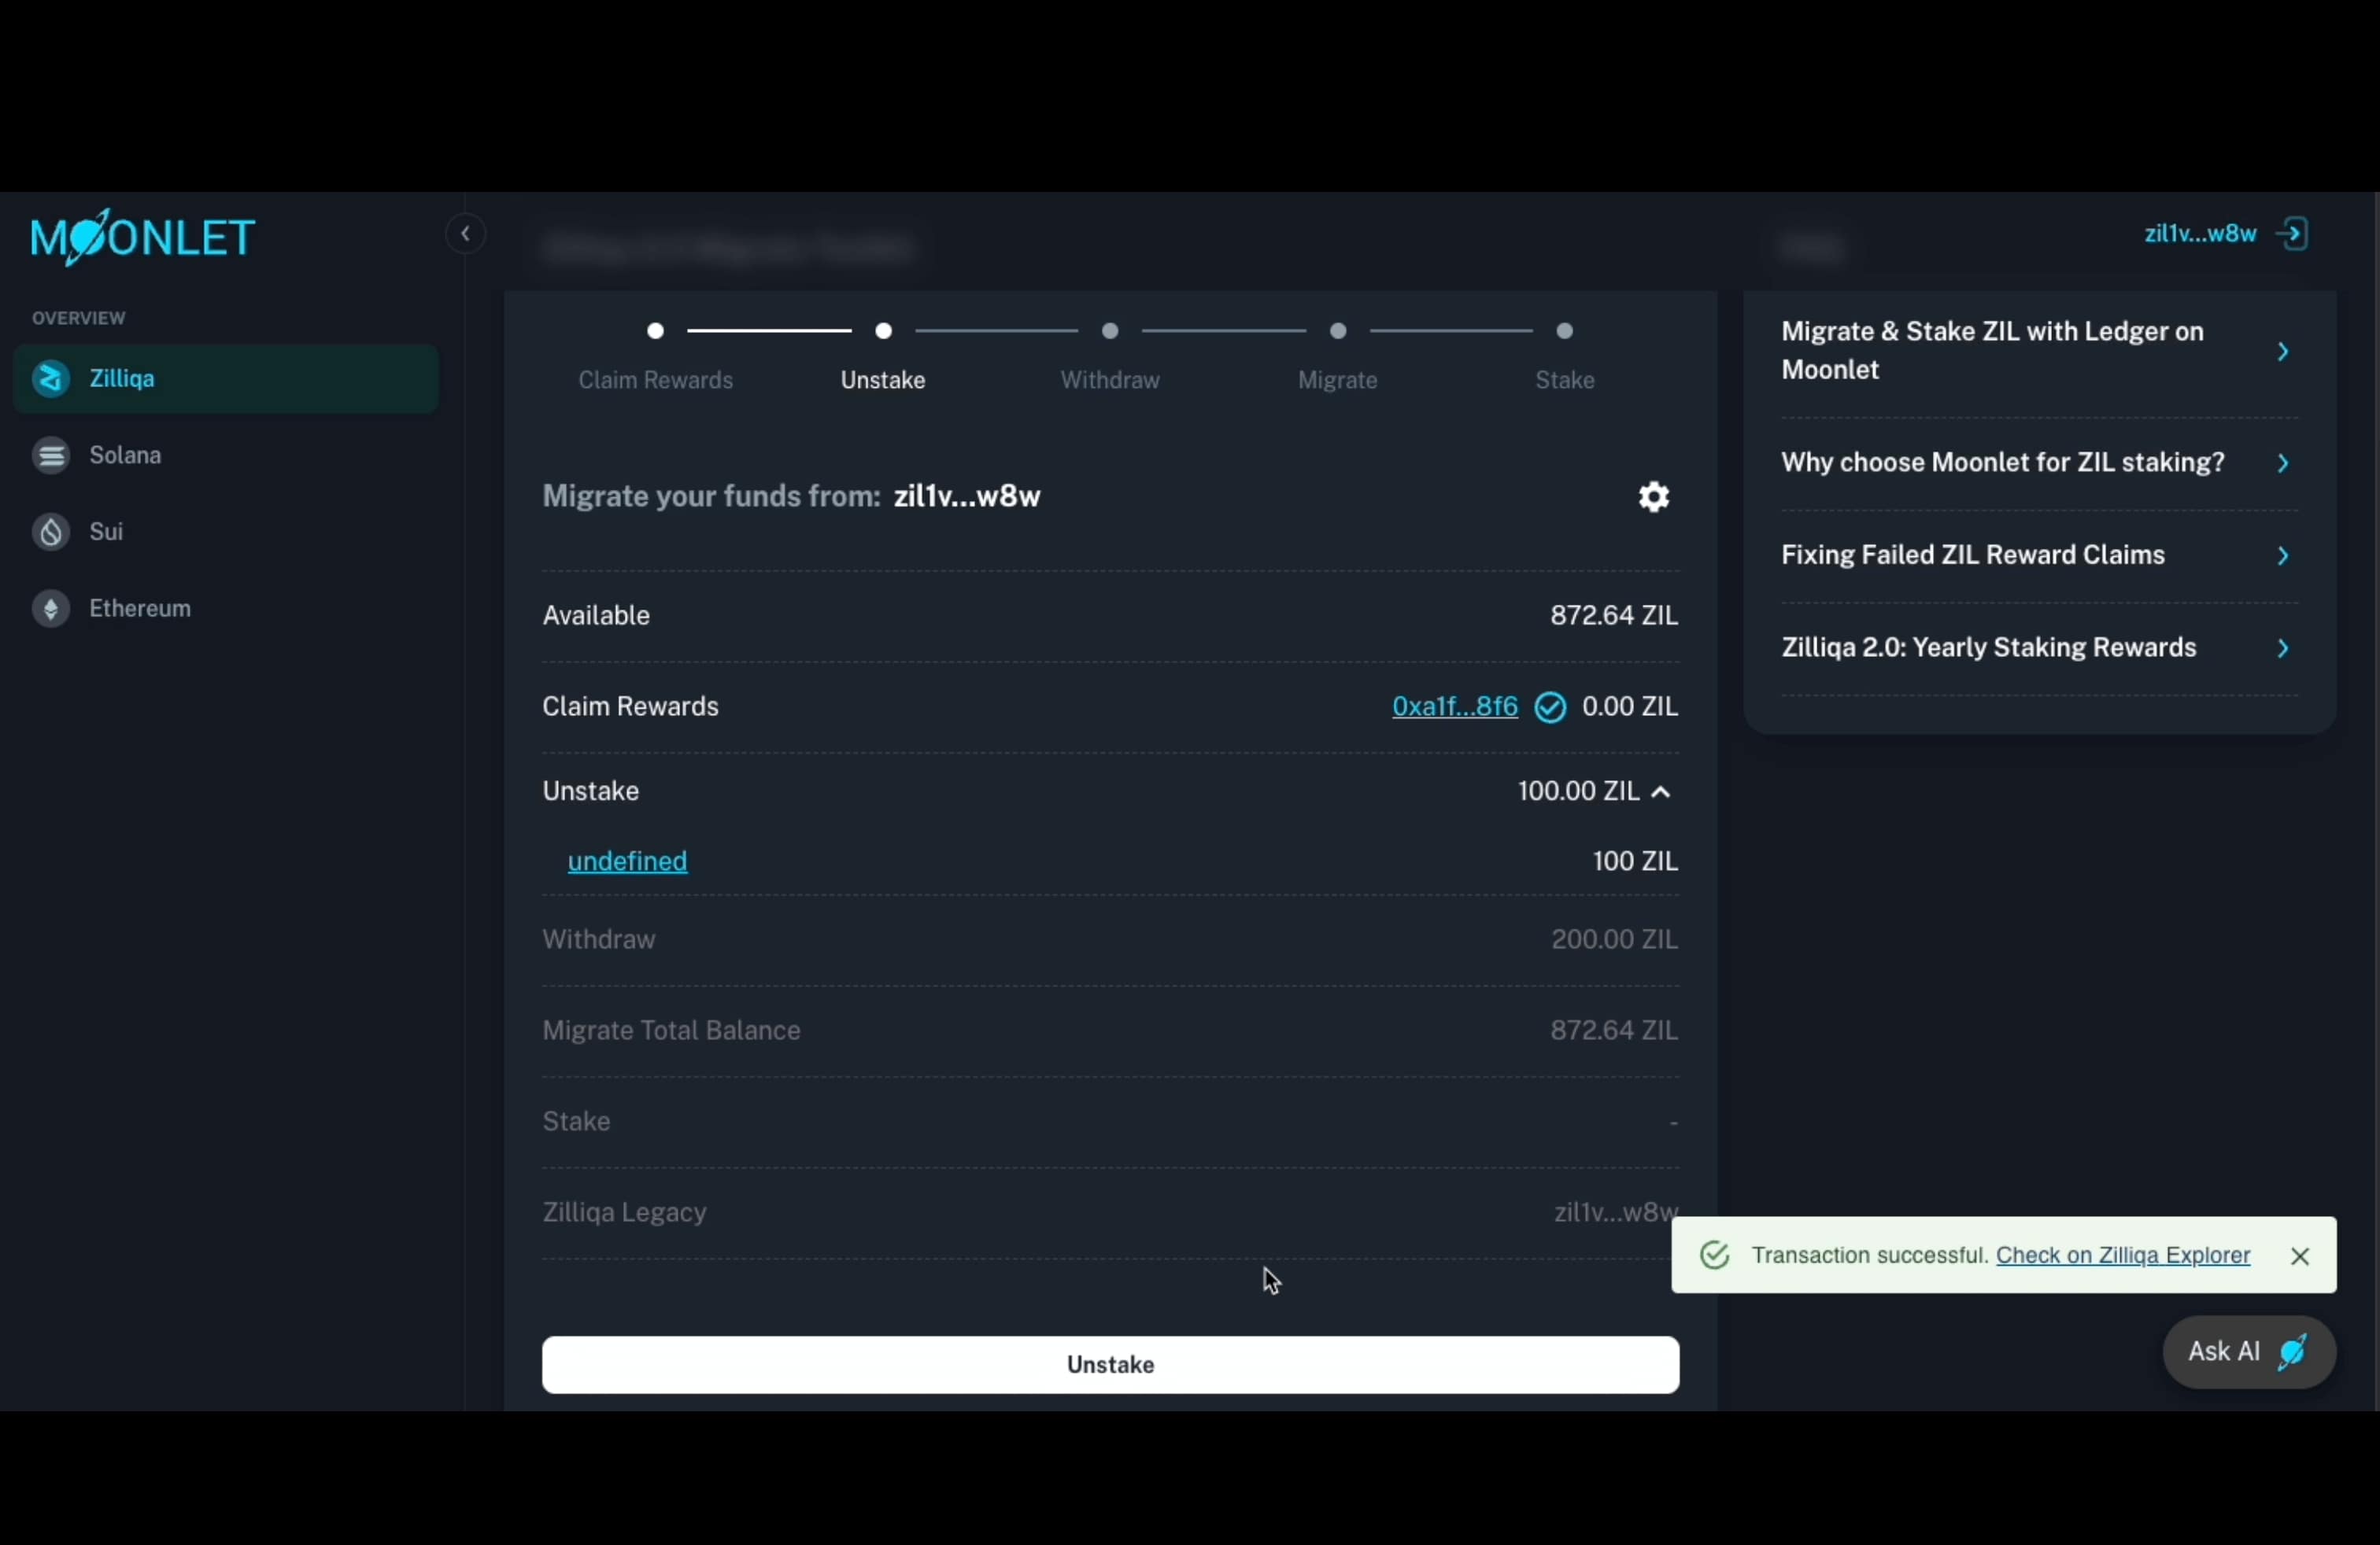Click the Moonlet logo
Screen dimensions: 2380x1545
pos(143,238)
